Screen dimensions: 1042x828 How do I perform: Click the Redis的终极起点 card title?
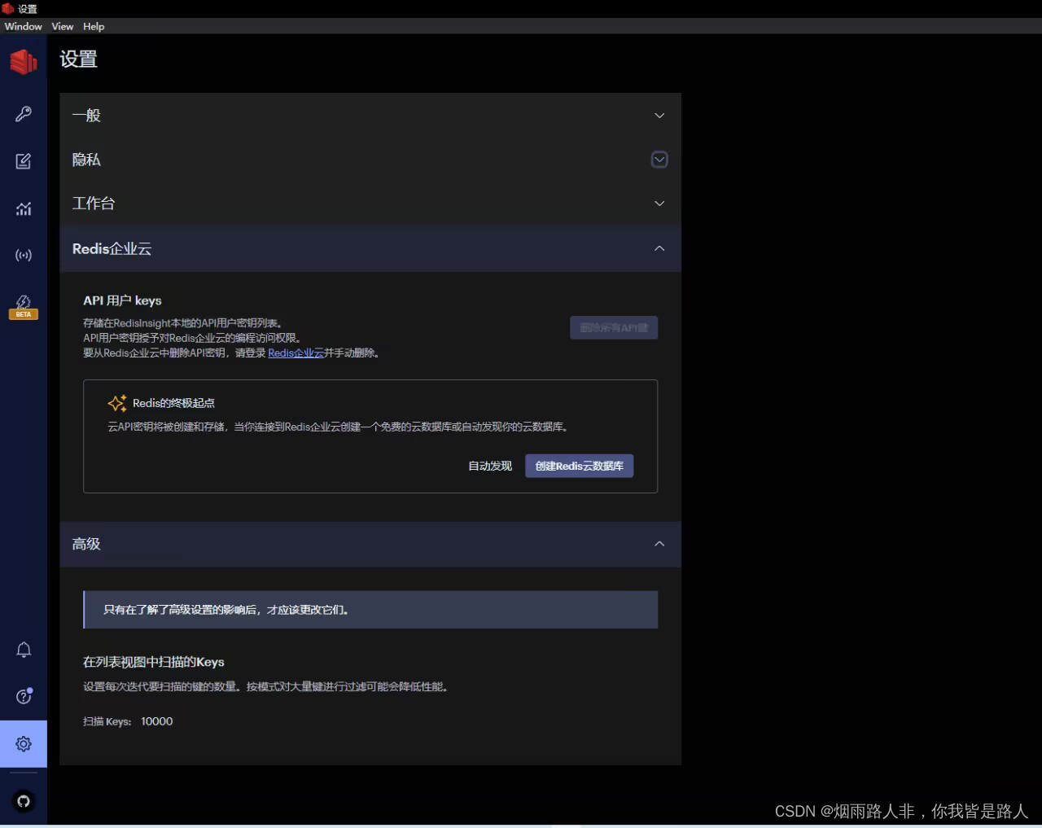(x=173, y=403)
